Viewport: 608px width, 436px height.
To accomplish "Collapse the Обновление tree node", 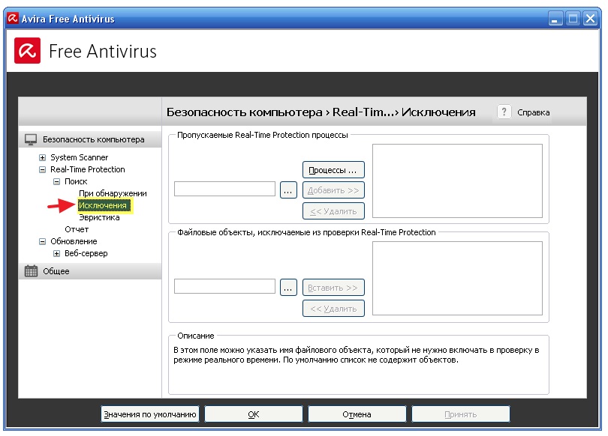I will point(42,241).
